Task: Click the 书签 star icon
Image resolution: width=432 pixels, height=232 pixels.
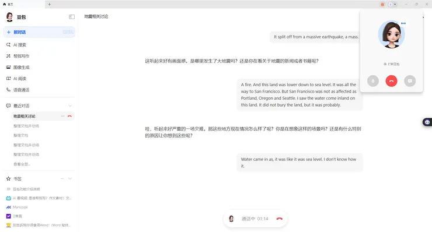Action: [x=8, y=178]
